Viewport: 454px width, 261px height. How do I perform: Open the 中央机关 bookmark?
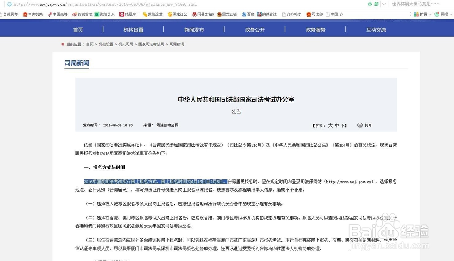pos(32,14)
